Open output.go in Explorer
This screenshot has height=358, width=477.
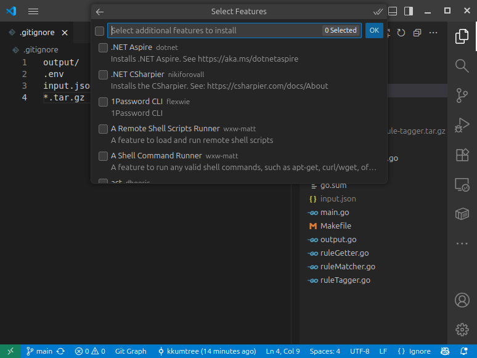click(338, 239)
